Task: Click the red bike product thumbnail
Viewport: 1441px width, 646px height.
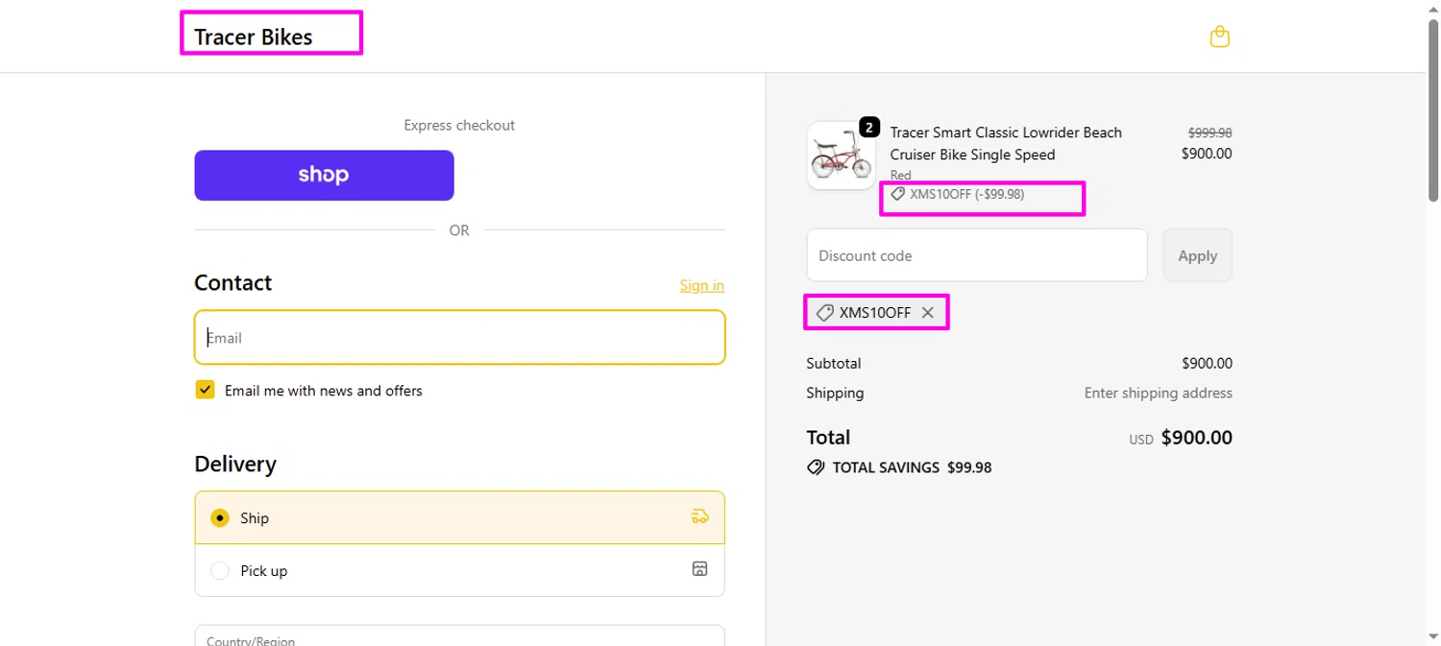Action: (x=841, y=156)
